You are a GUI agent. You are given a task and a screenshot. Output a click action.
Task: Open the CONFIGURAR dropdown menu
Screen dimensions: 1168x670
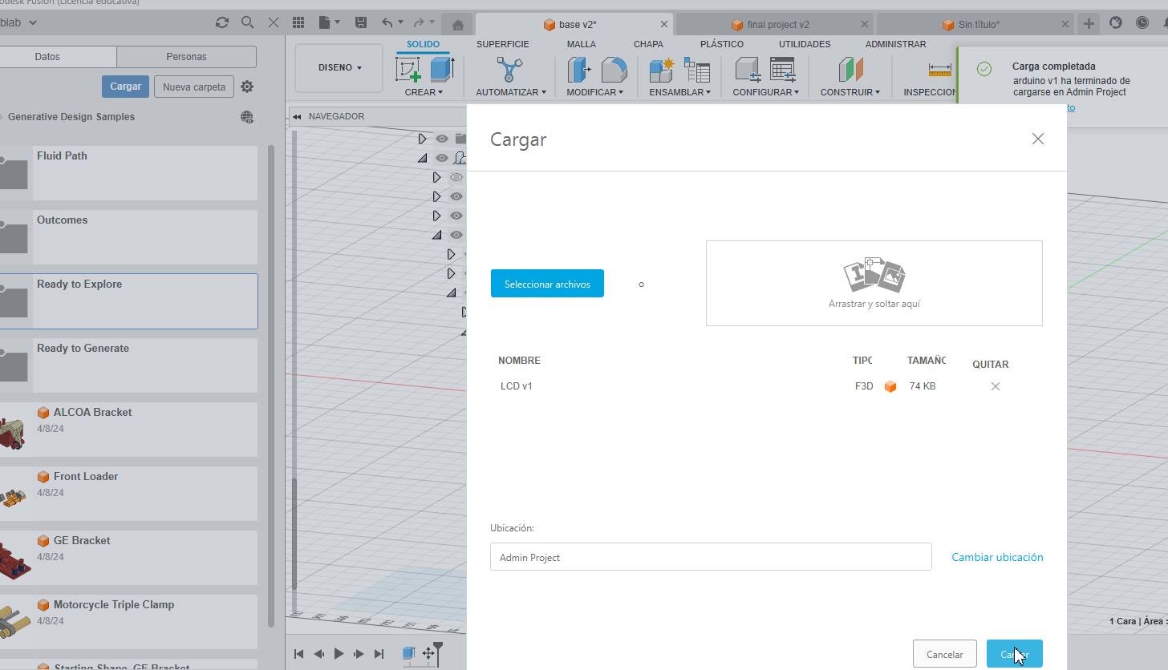point(765,92)
